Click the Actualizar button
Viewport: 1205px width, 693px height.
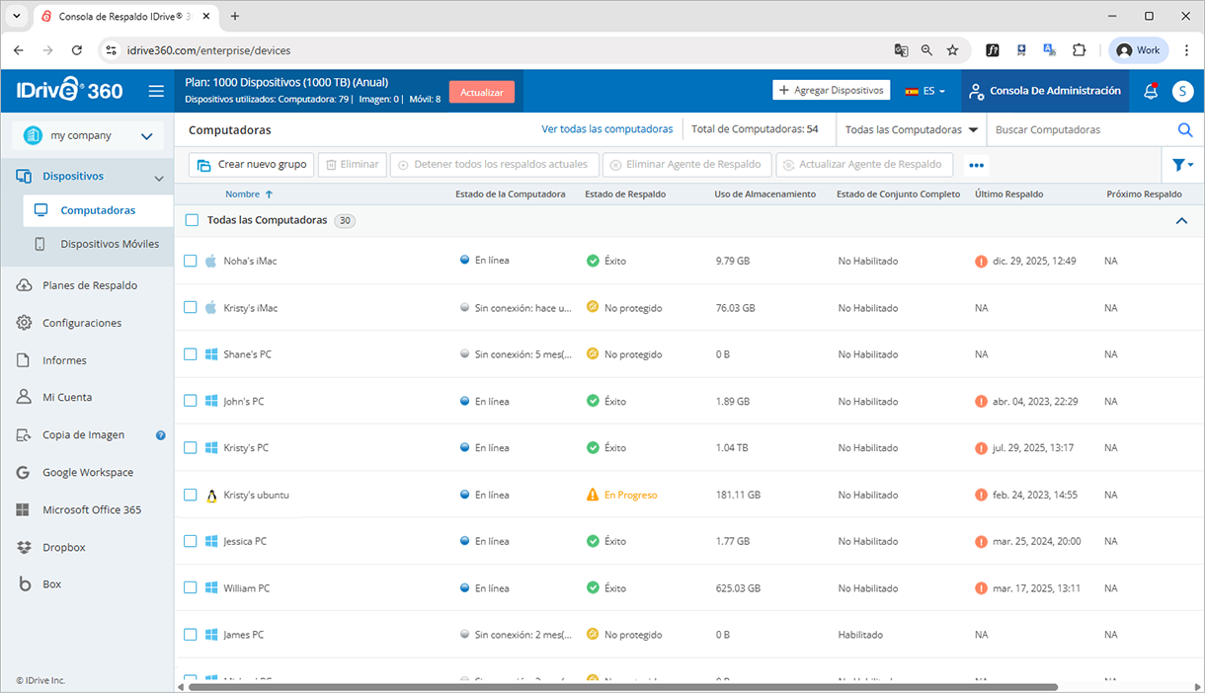click(x=482, y=92)
